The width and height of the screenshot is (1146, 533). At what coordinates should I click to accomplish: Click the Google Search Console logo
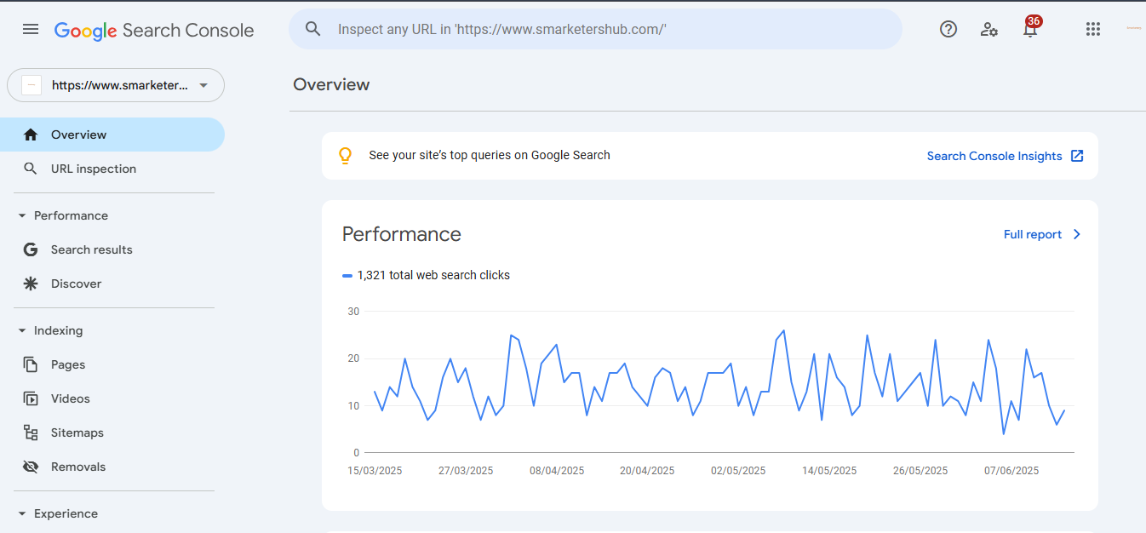(154, 31)
